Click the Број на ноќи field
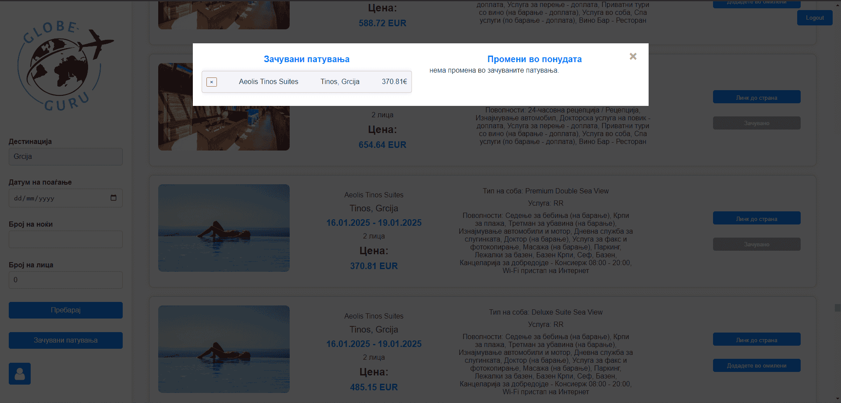 tap(66, 239)
